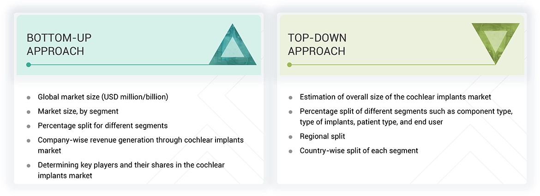Click the Global market size bullet text
The image size is (540, 196).
pyautogui.click(x=103, y=97)
